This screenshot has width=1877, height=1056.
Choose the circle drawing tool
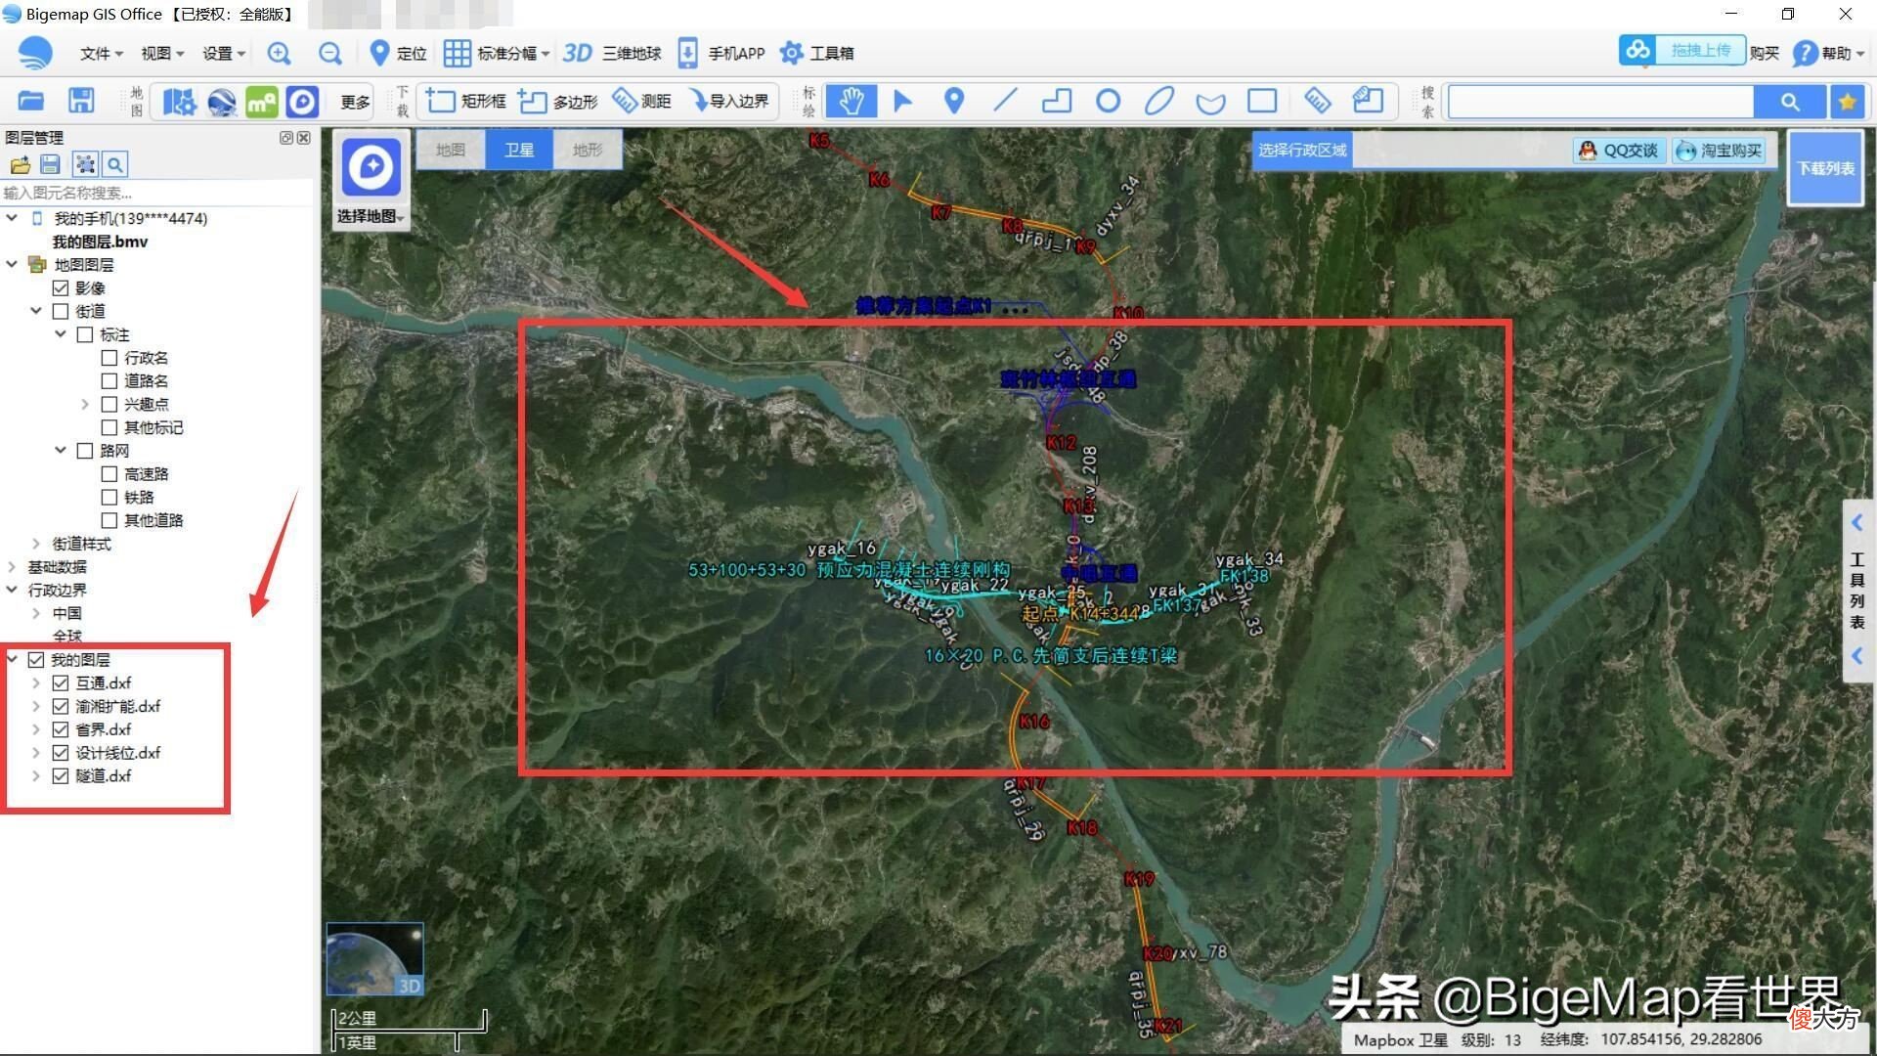coord(1108,101)
